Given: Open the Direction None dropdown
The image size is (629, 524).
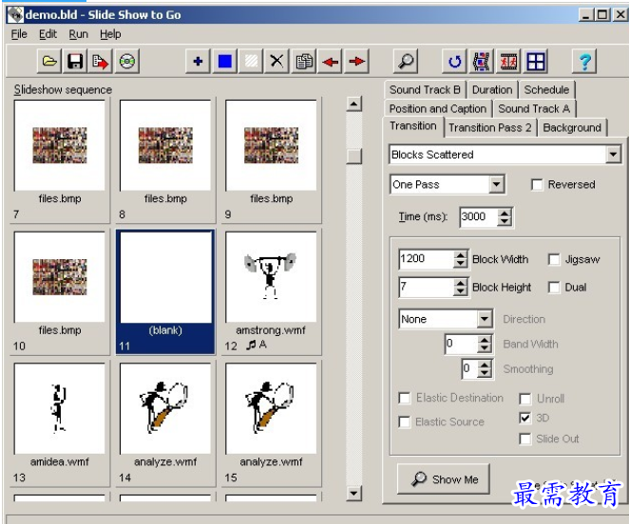Looking at the screenshot, I should tap(485, 319).
